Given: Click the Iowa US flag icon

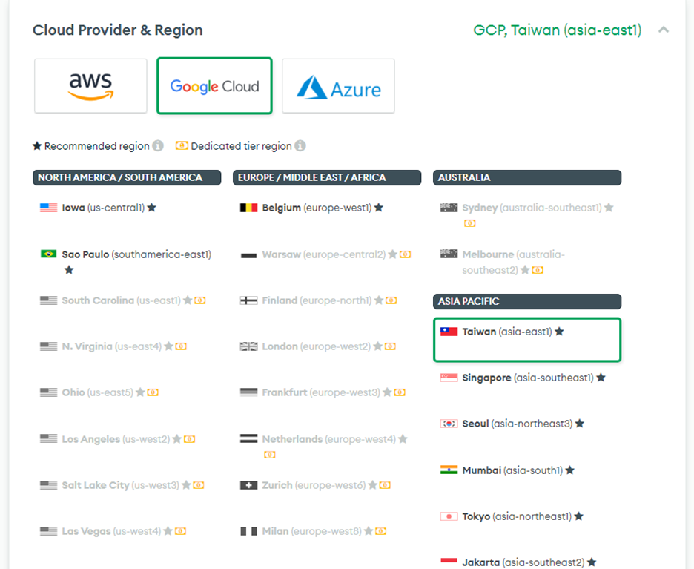Looking at the screenshot, I should (49, 208).
